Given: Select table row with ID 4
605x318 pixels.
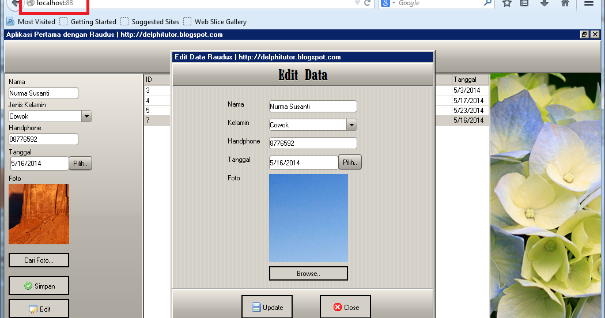Looking at the screenshot, I should pyautogui.click(x=157, y=100).
